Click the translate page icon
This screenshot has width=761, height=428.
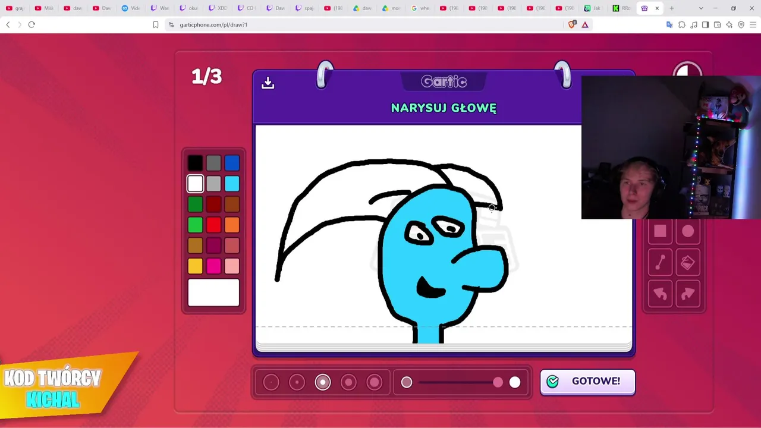669,24
